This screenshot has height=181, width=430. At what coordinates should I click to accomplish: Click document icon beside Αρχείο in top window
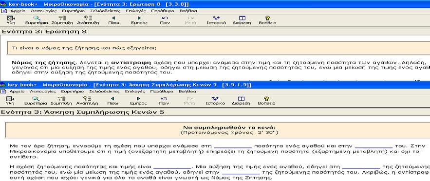point(4,11)
